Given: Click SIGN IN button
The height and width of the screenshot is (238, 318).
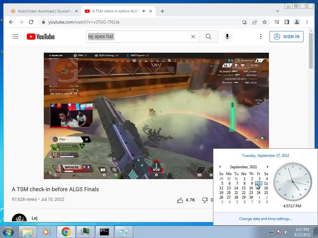Looking at the screenshot, I should tap(286, 37).
